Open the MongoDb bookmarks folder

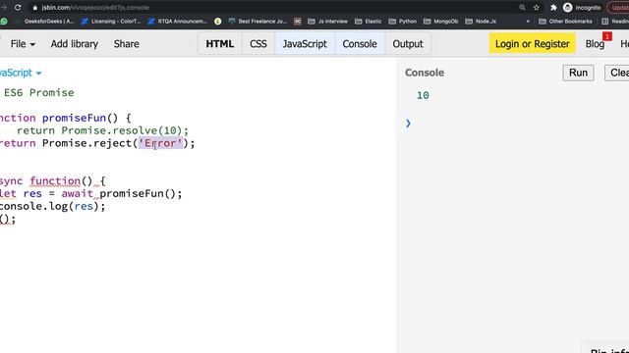(x=441, y=22)
